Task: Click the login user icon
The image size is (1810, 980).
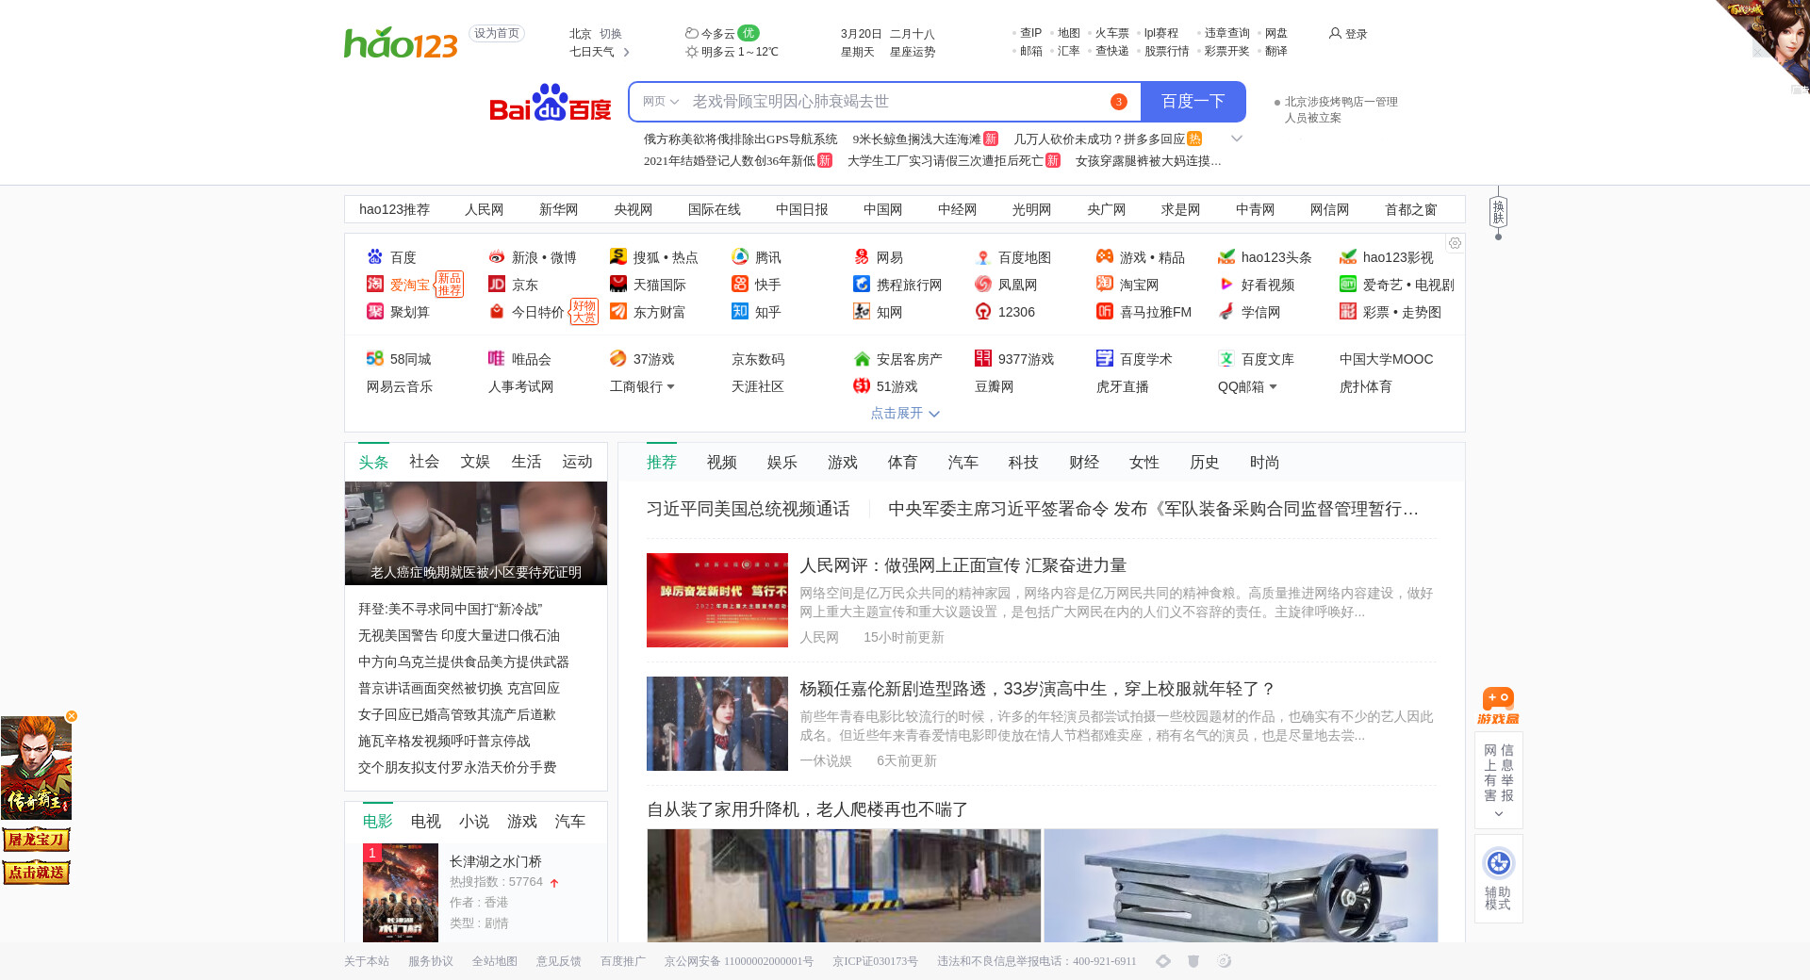Action: click(x=1335, y=33)
